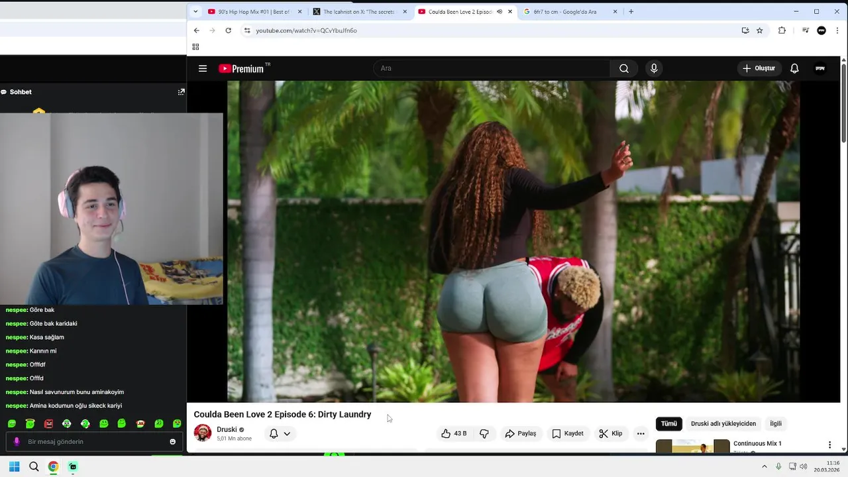The height and width of the screenshot is (477, 848).
Task: Open new Chrome tab with plus button
Action: 631,11
